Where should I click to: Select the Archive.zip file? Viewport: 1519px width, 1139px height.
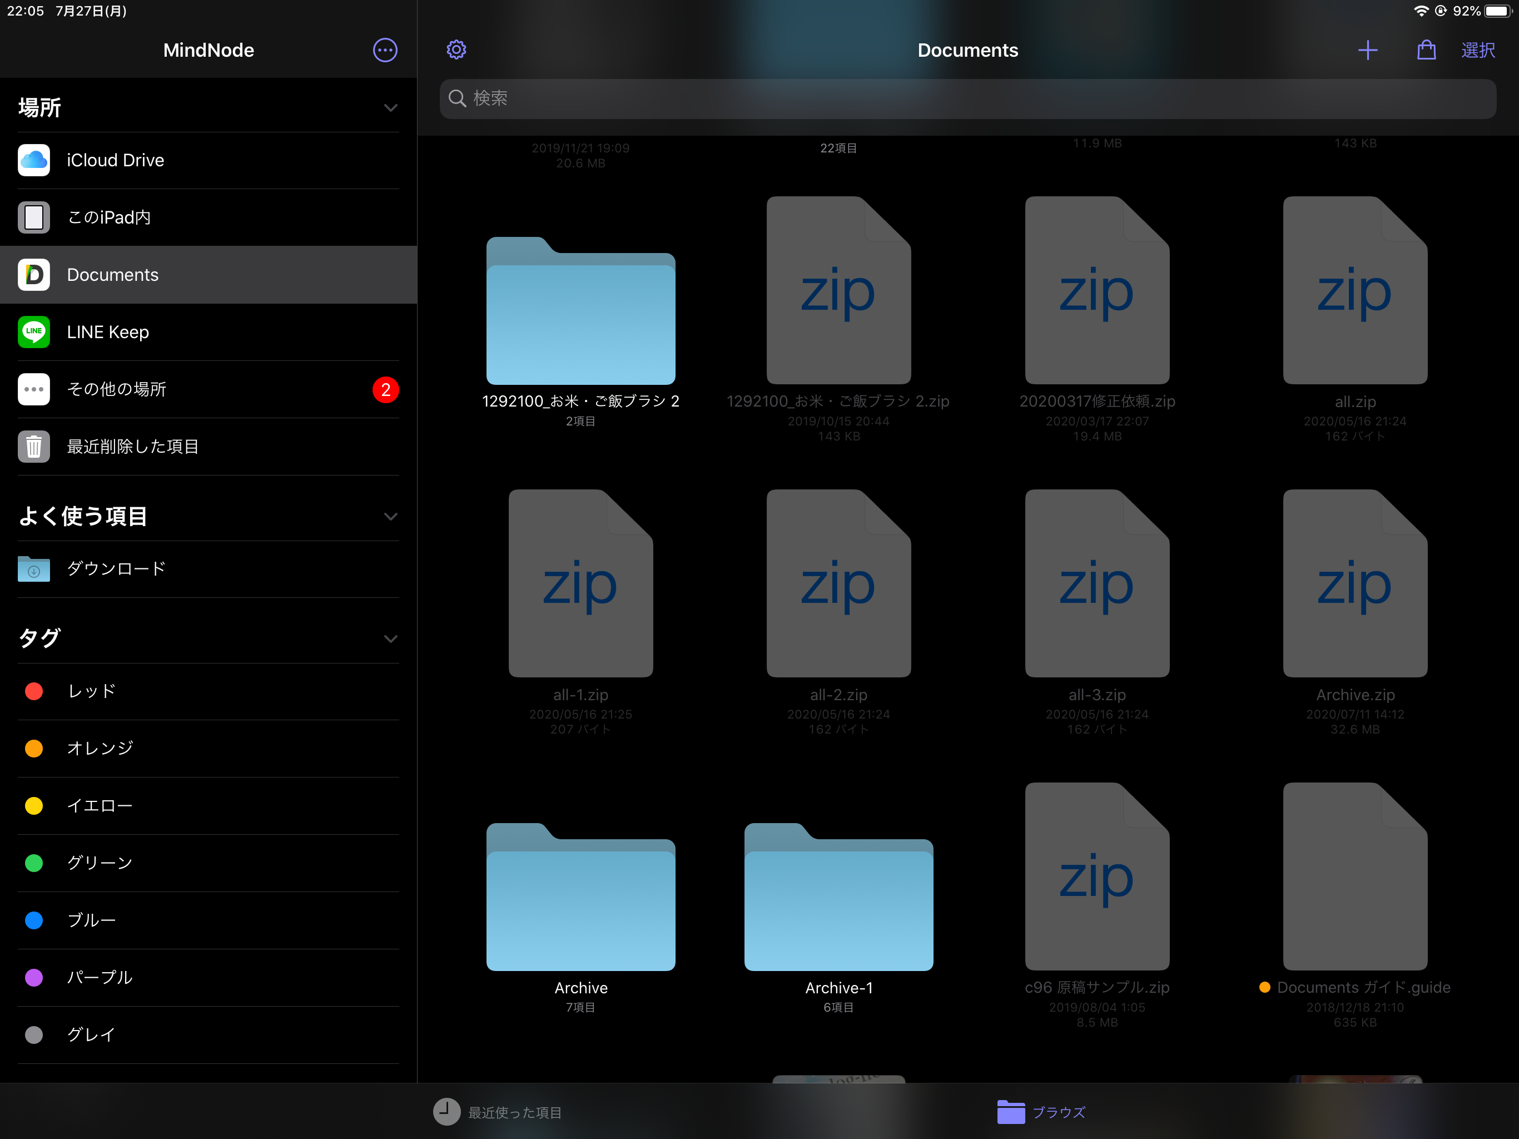[1355, 613]
